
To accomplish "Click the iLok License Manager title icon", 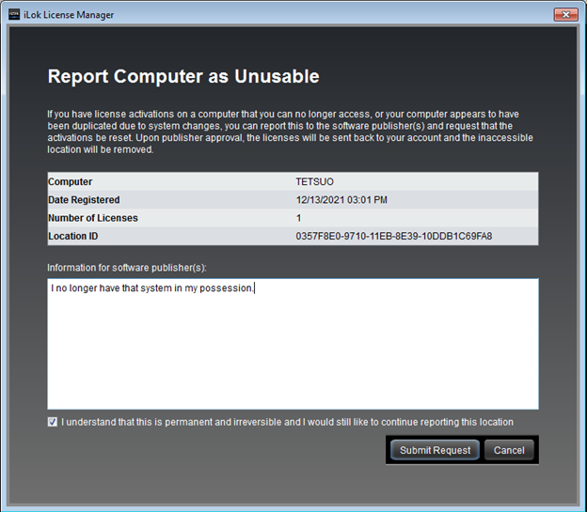I will click(14, 15).
